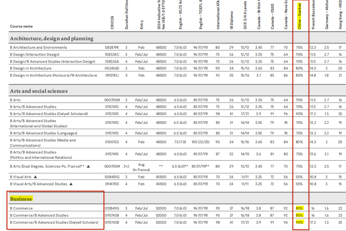
Task: Select "B Arts/B Advanced Studies (Languages)" name
Action: (x=44, y=133)
